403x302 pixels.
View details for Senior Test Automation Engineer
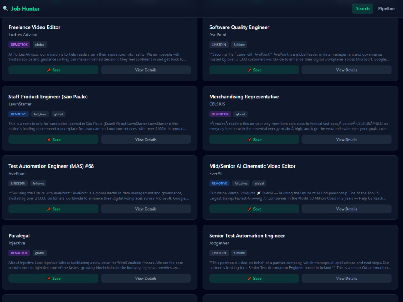[x=347, y=278]
